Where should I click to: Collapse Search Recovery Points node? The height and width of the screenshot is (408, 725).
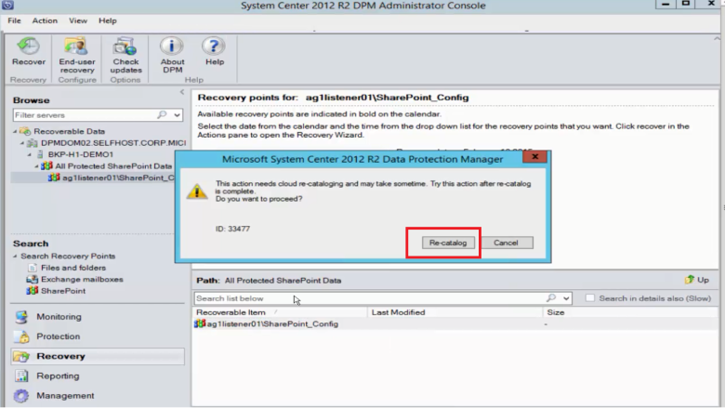click(x=15, y=257)
